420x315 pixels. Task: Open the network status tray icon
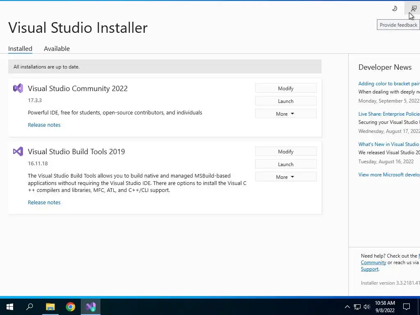point(357,307)
